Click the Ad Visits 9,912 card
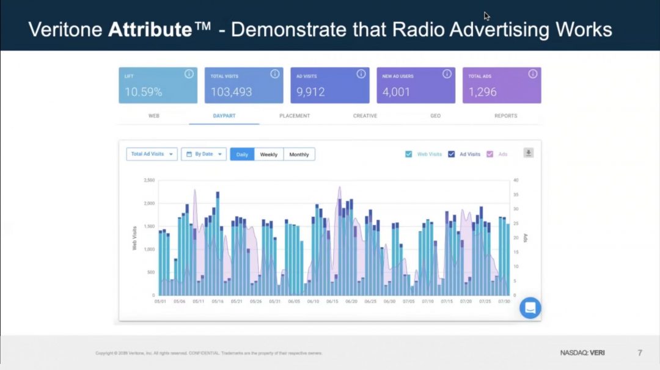Screen dimensions: 660x370 330,85
